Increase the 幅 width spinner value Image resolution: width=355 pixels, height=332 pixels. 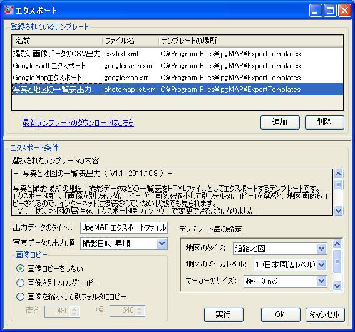point(139,309)
